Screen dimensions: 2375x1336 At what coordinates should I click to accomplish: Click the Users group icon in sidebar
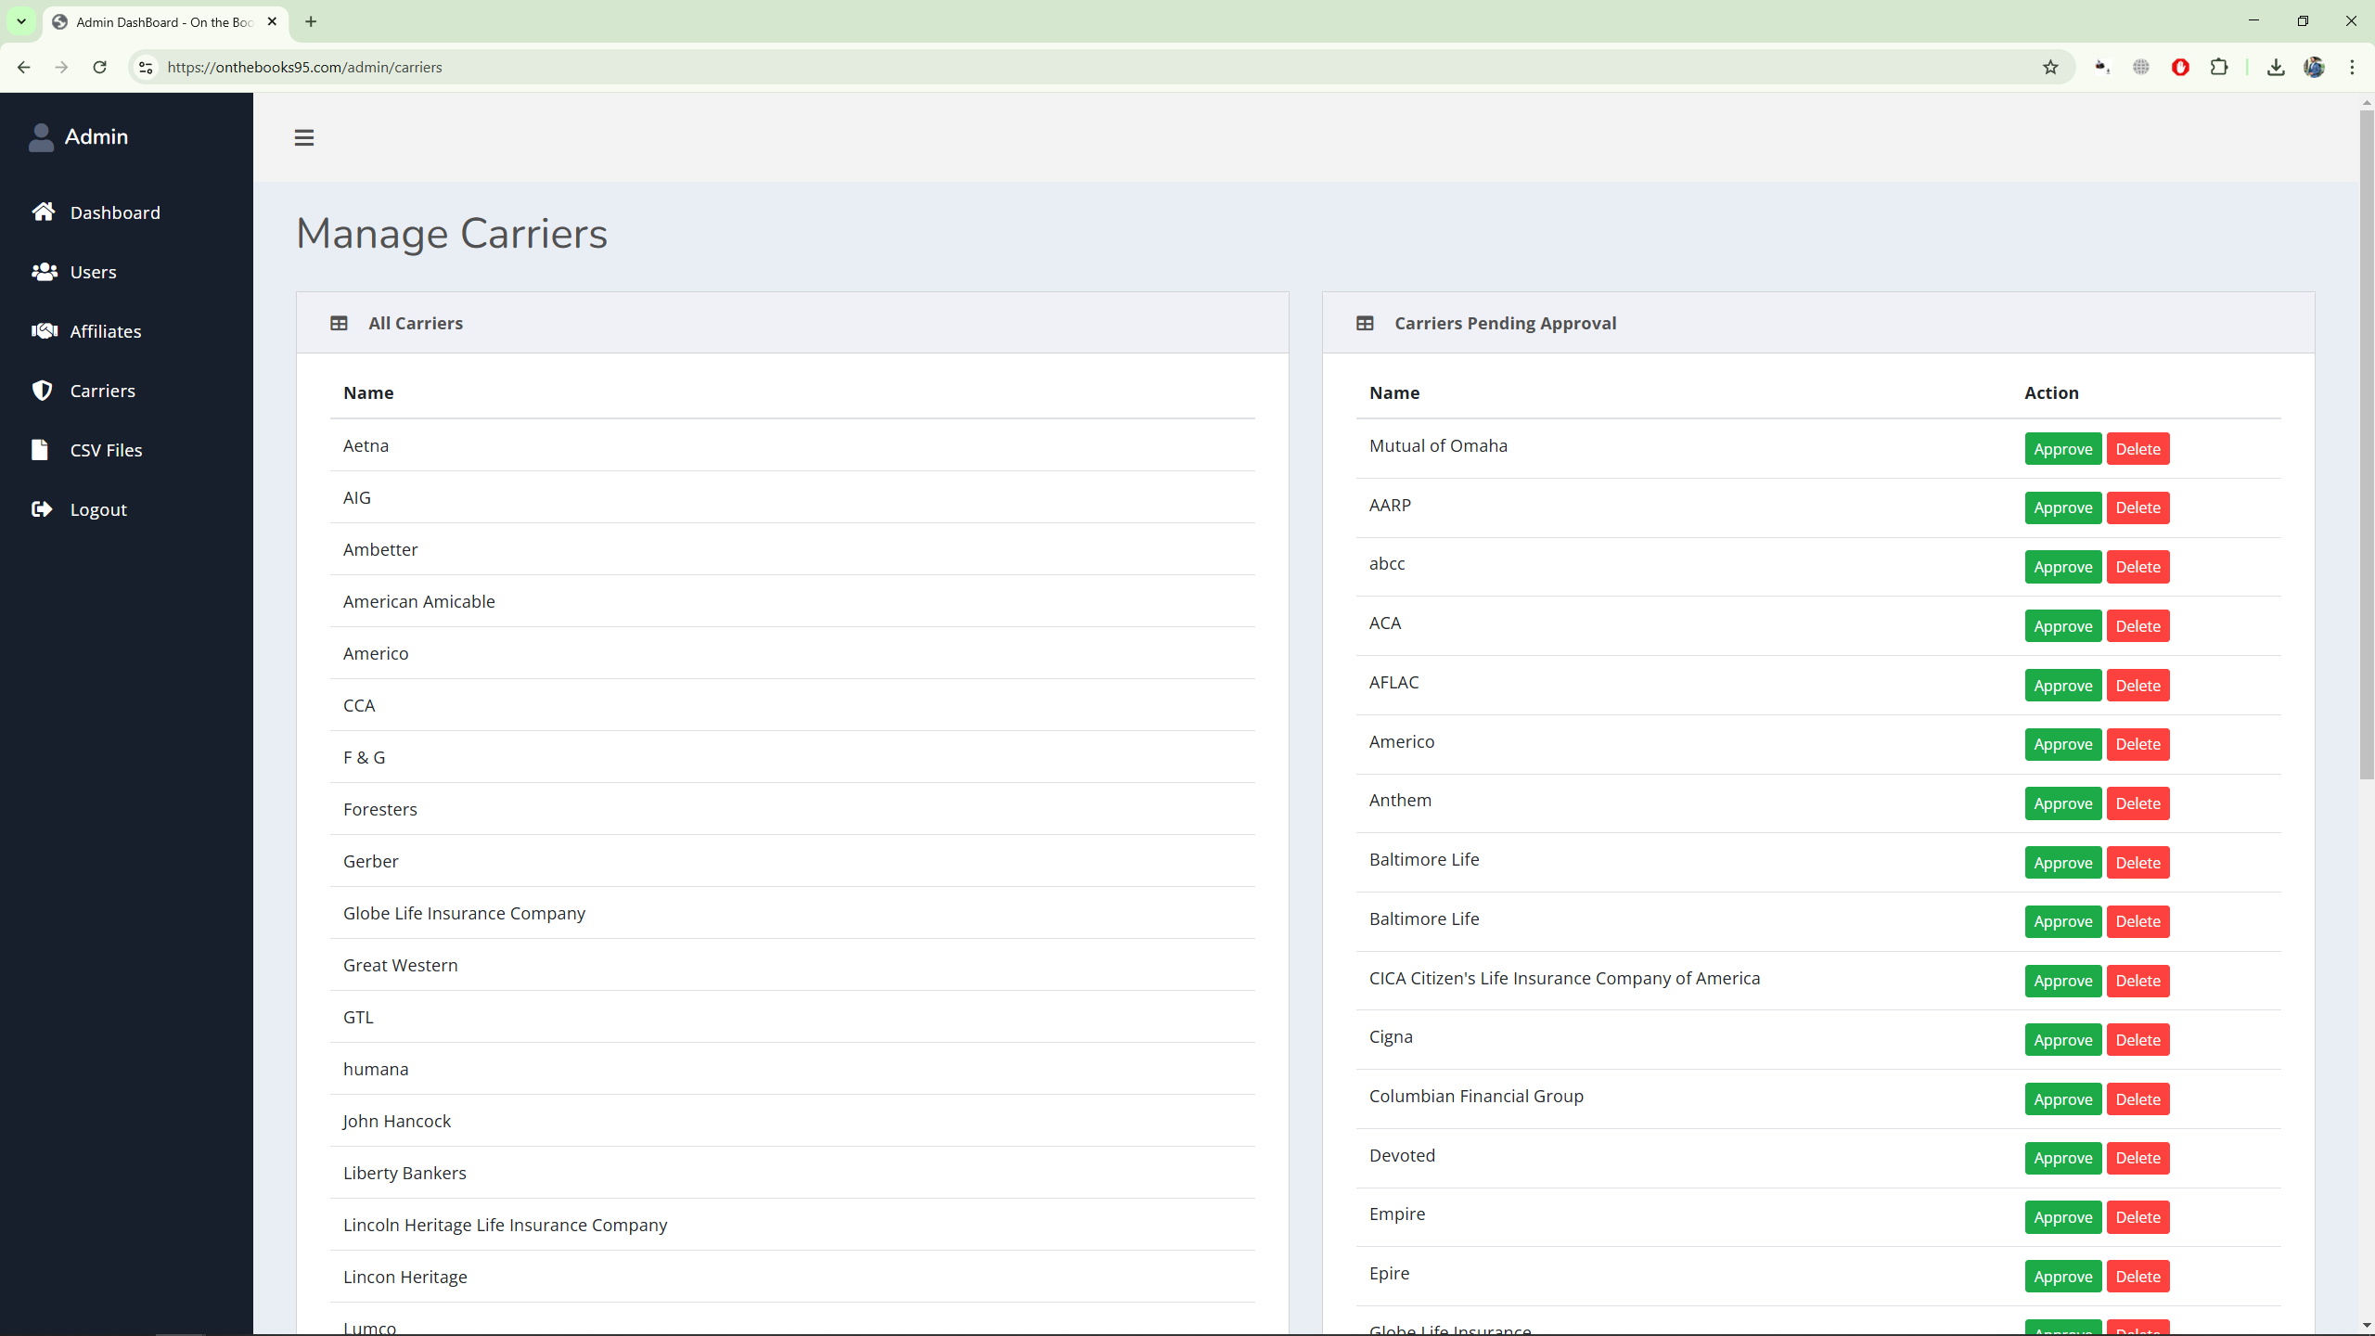pos(44,272)
